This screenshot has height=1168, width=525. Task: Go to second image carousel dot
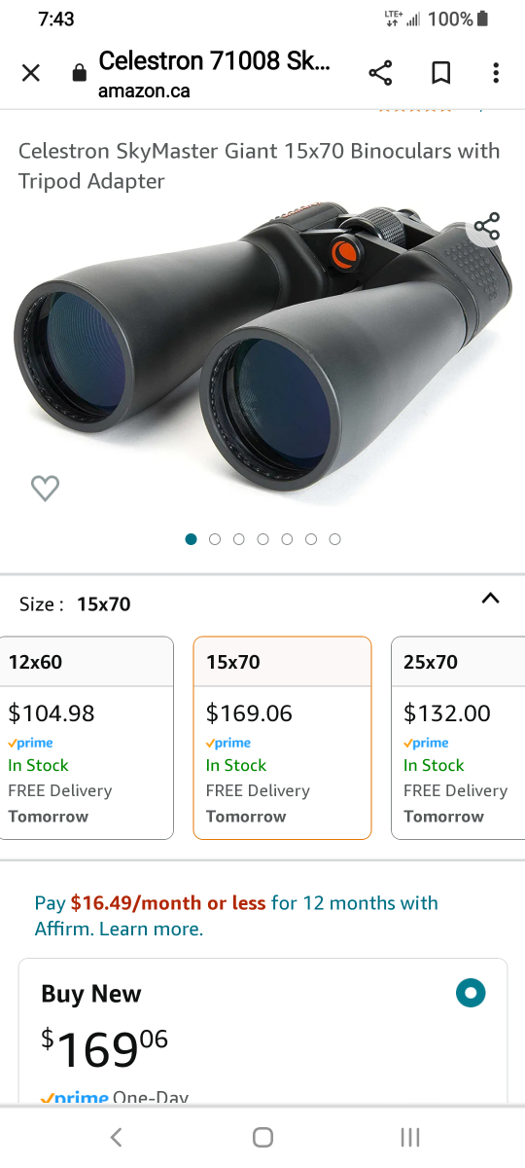point(215,539)
